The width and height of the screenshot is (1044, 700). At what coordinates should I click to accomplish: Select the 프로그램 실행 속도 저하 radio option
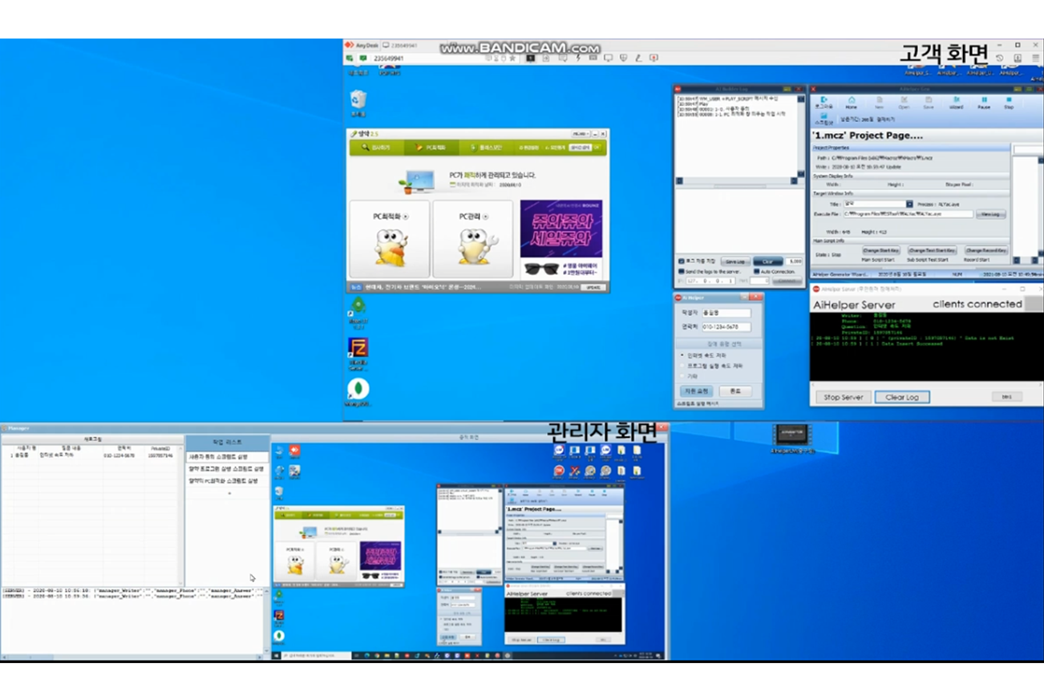click(682, 365)
